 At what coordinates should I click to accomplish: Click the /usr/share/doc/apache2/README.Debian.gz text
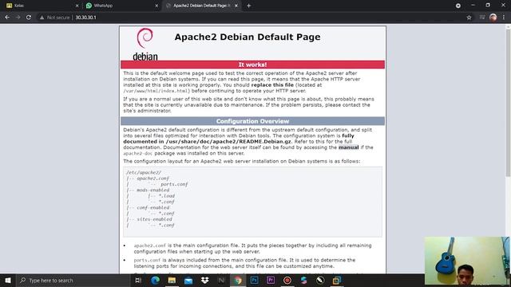coord(228,142)
